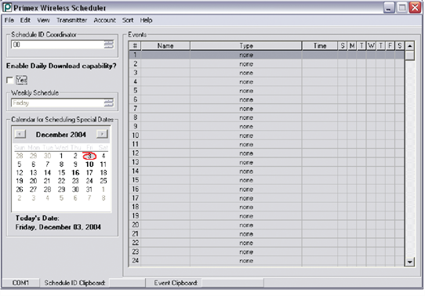Click the Name cell of row 3
Image resolution: width=425 pixels, height=296 pixels.
pyautogui.click(x=165, y=73)
